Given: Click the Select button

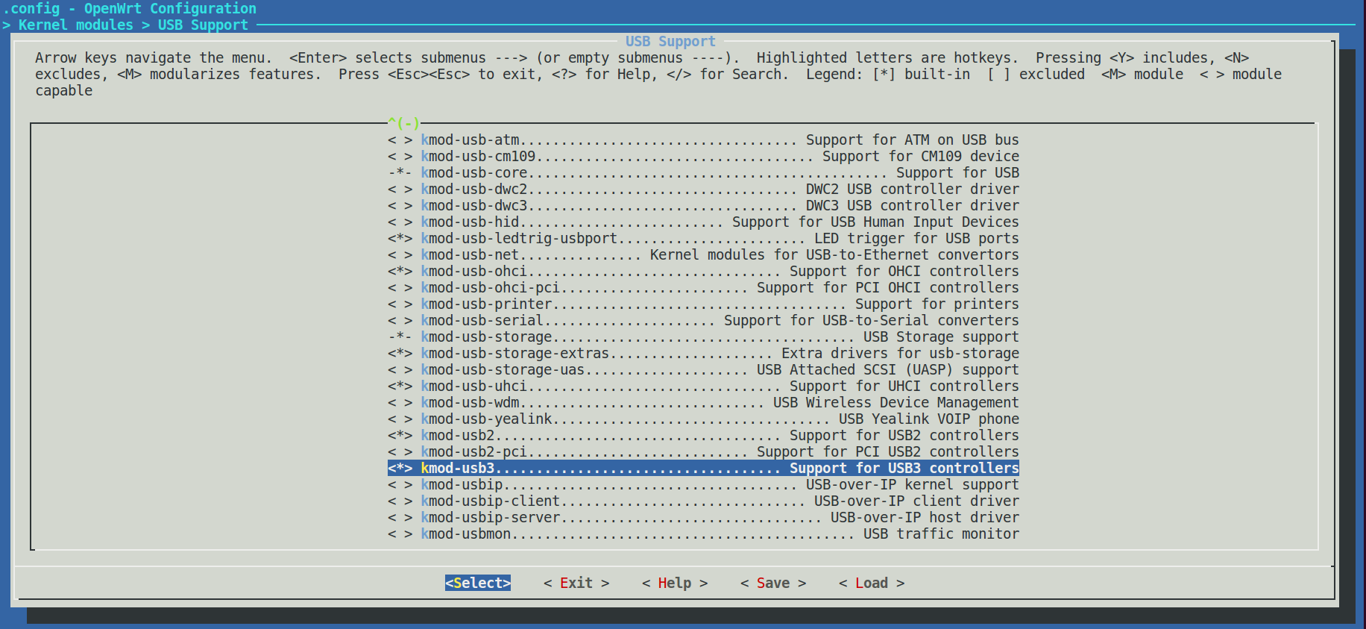Looking at the screenshot, I should tap(478, 583).
